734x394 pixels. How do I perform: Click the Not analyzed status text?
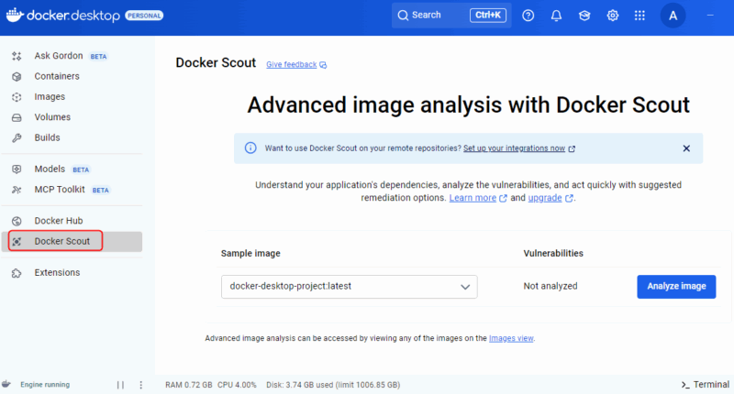(x=550, y=286)
